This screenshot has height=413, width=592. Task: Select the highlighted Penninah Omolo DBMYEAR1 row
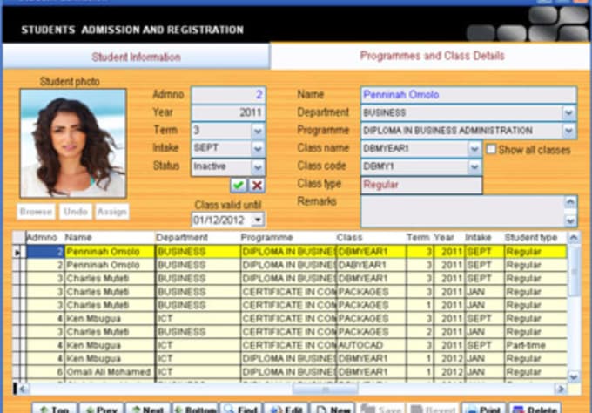296,252
